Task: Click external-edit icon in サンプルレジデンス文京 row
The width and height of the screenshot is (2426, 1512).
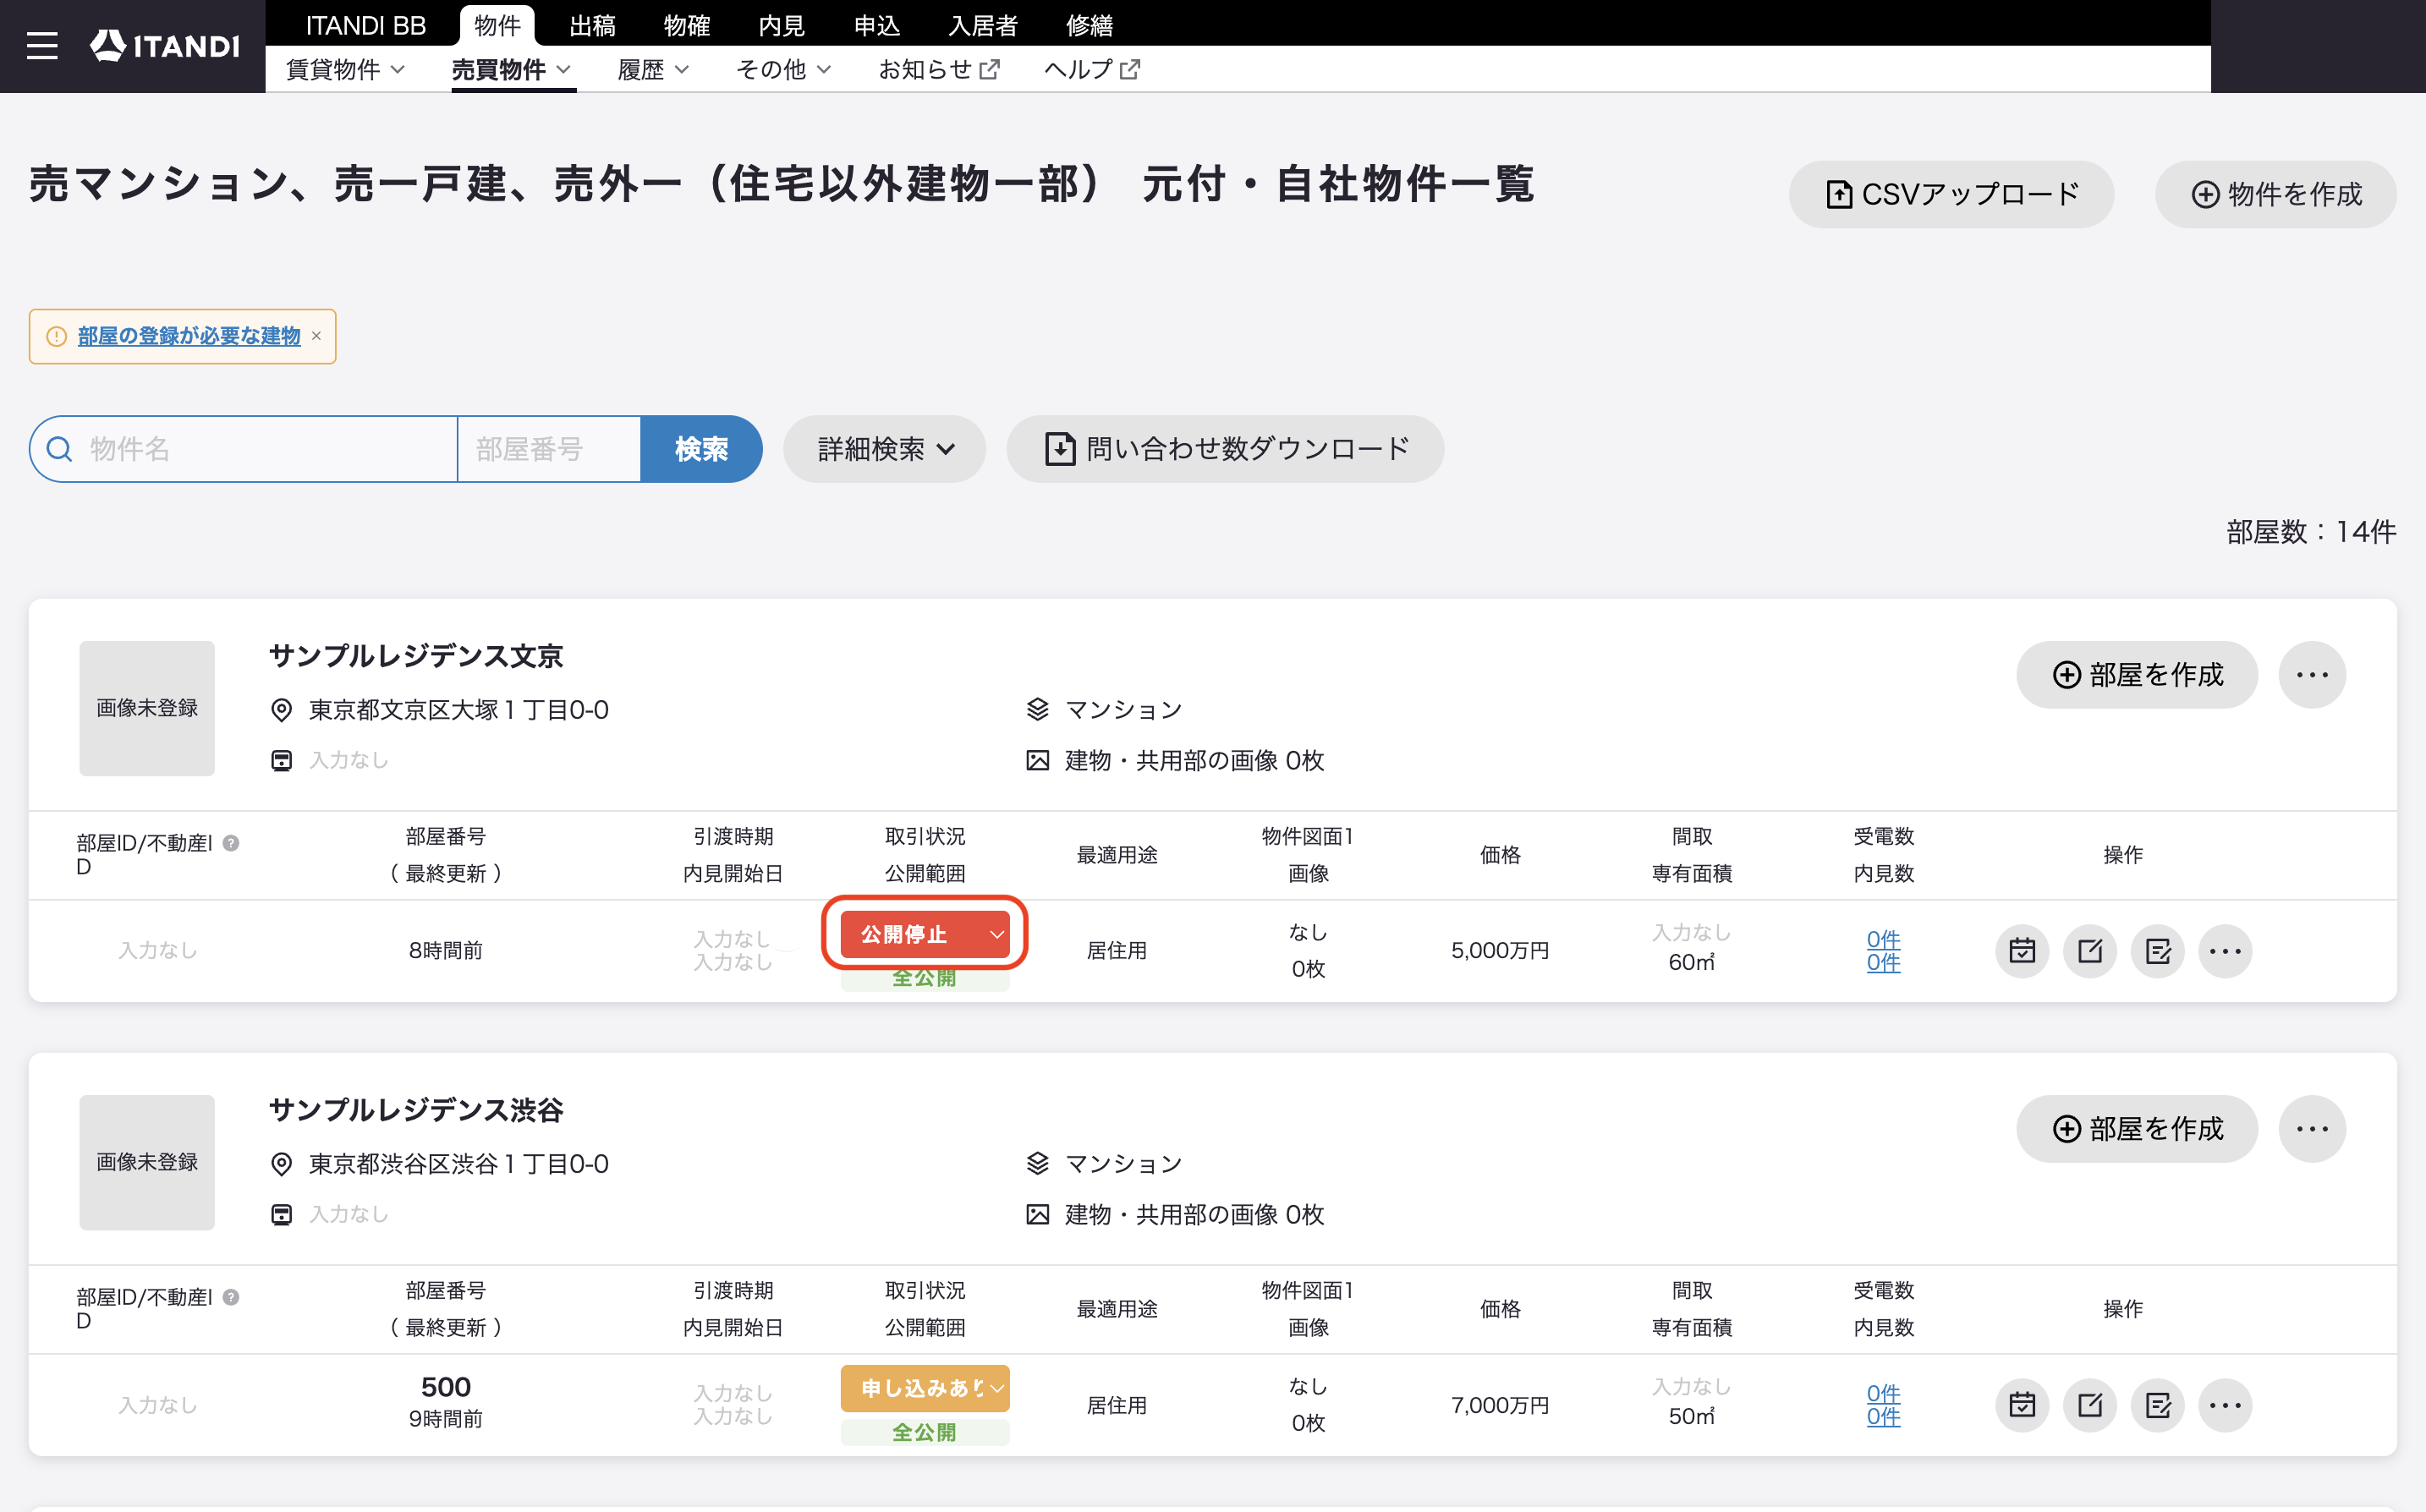Action: [x=2090, y=950]
